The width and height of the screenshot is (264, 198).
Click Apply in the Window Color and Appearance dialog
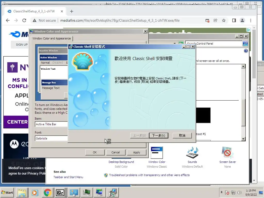click(x=137, y=152)
